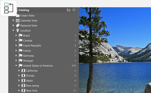Click the Location pin icon
Image resolution: width=151 pixels, height=93 pixels.
click(x=18, y=30)
